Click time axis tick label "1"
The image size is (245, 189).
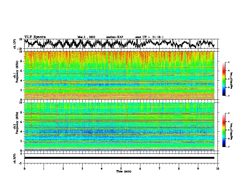(x=44, y=169)
